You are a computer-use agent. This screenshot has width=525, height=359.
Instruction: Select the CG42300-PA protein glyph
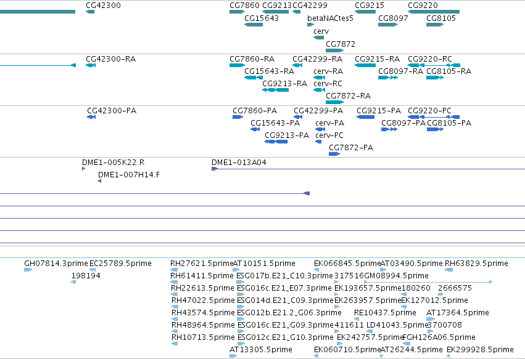91,117
